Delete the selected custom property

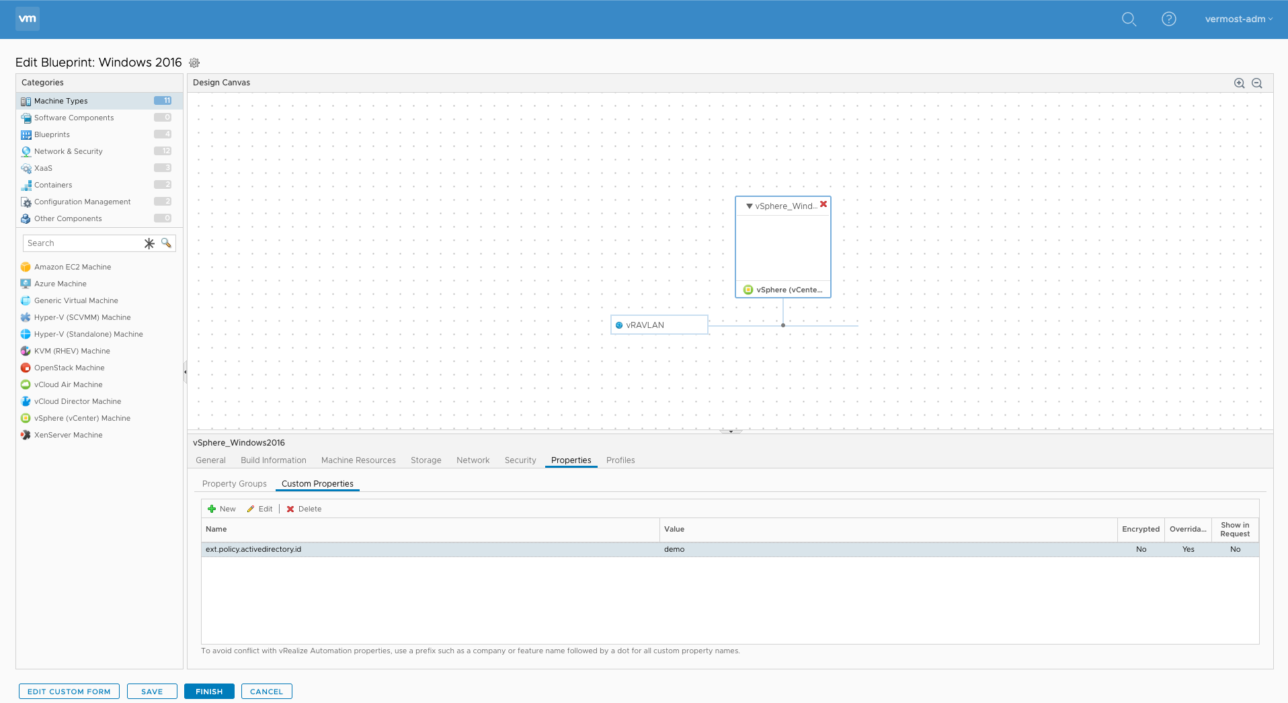pyautogui.click(x=304, y=509)
